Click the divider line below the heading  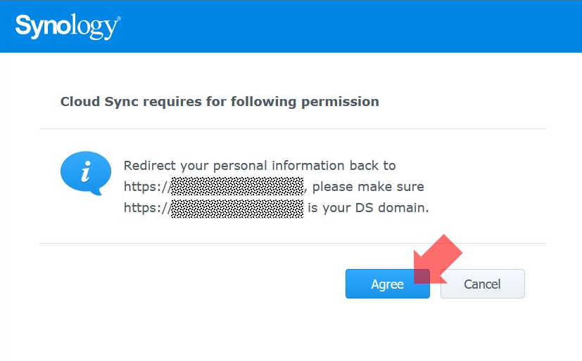pos(292,129)
